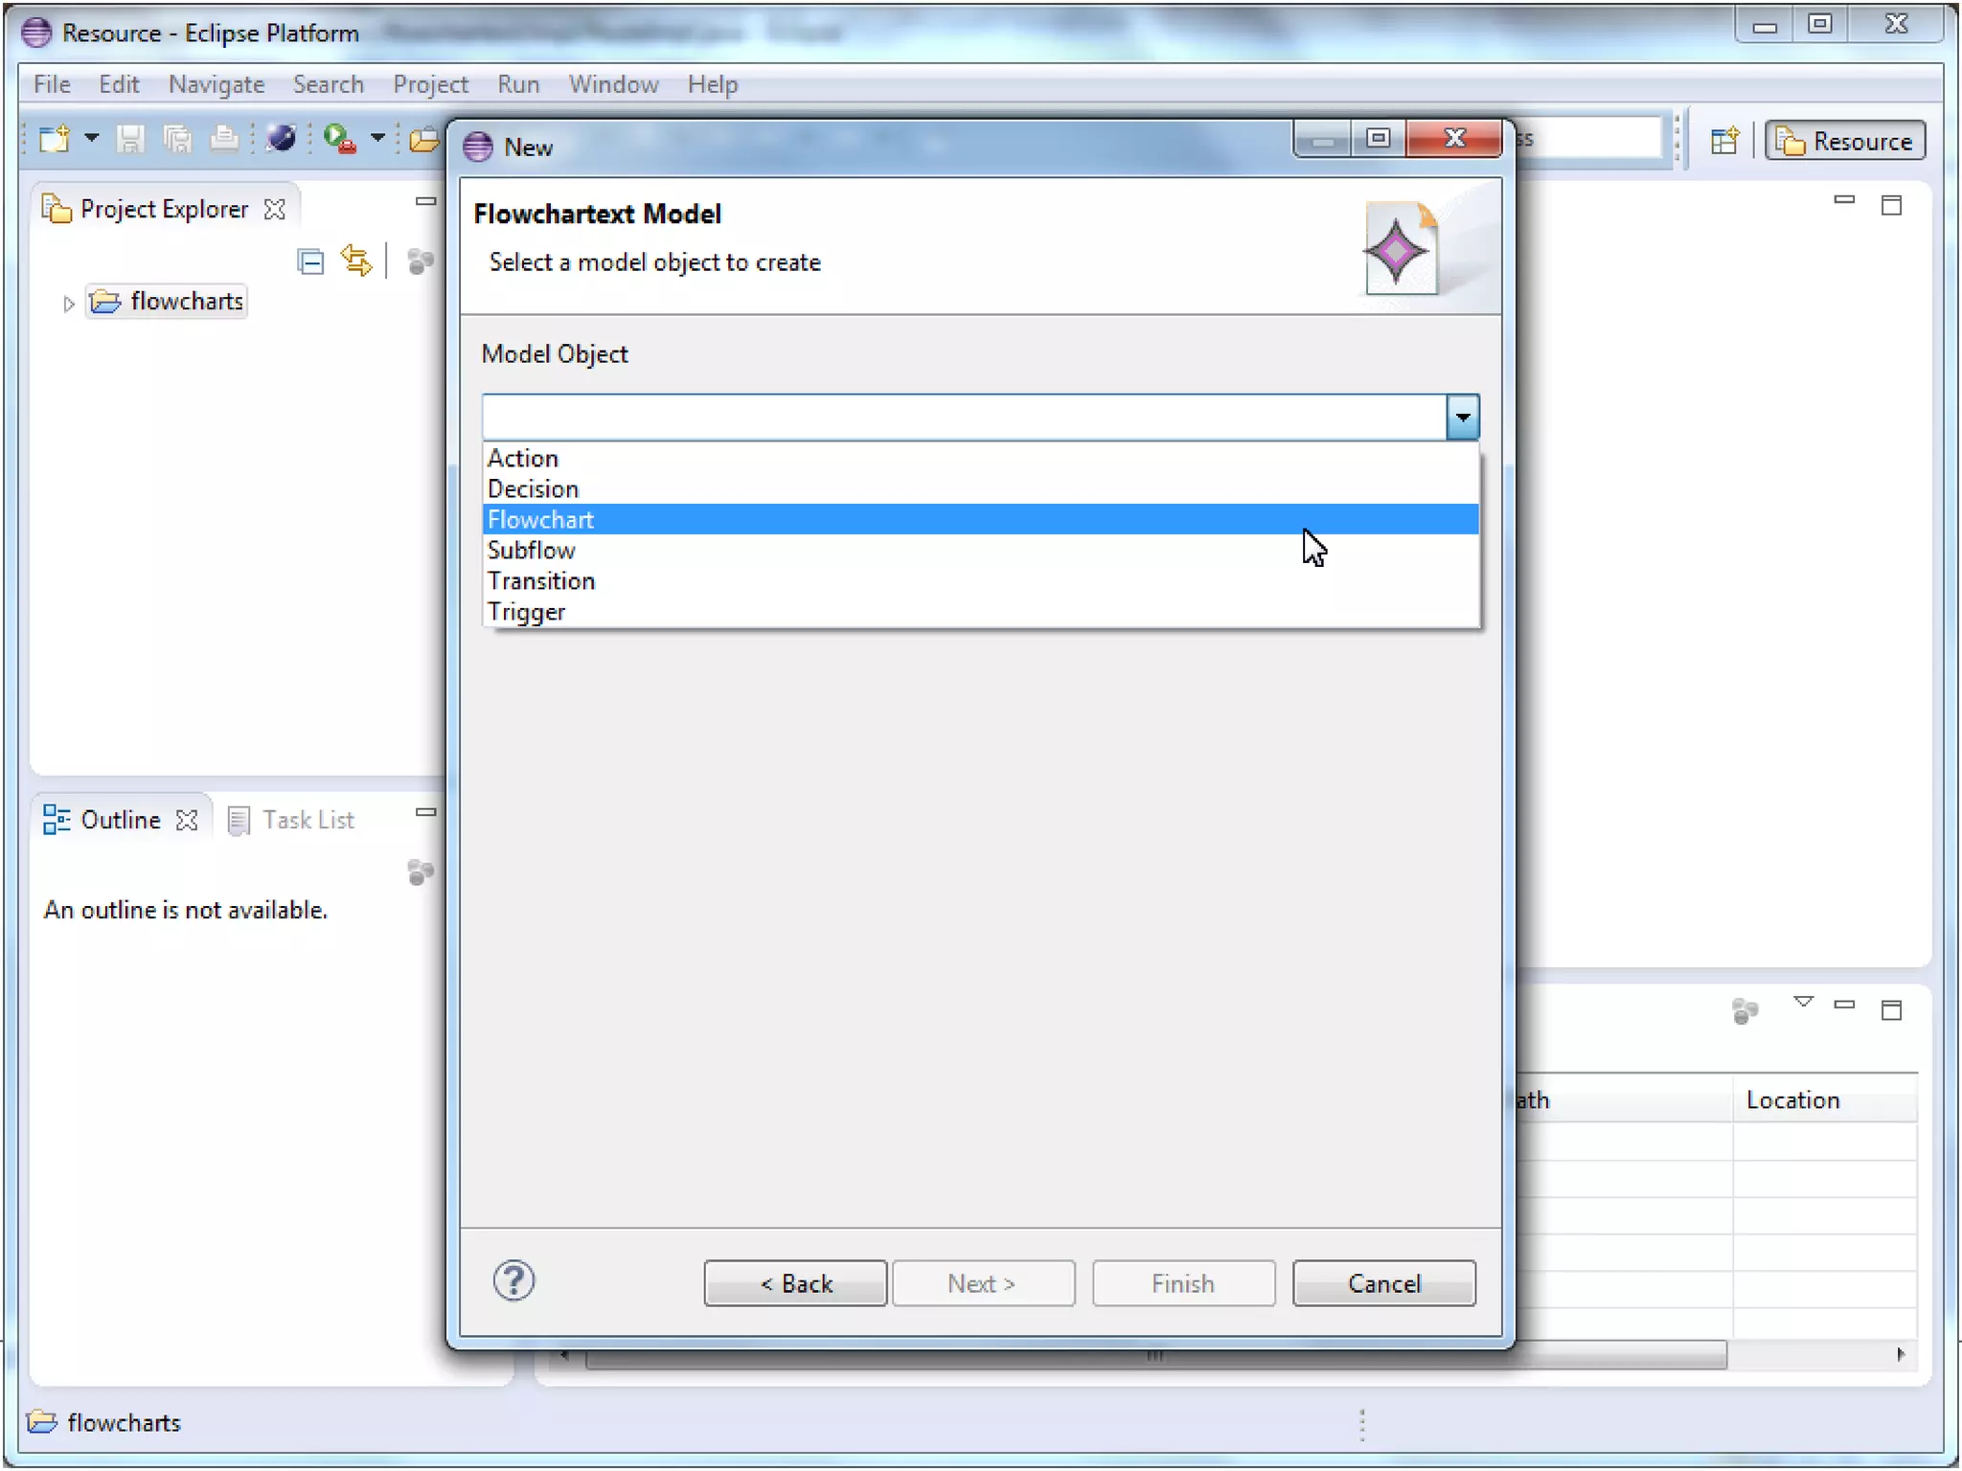Click the Save toolbar icon
The width and height of the screenshot is (1962, 1471).
(x=130, y=140)
